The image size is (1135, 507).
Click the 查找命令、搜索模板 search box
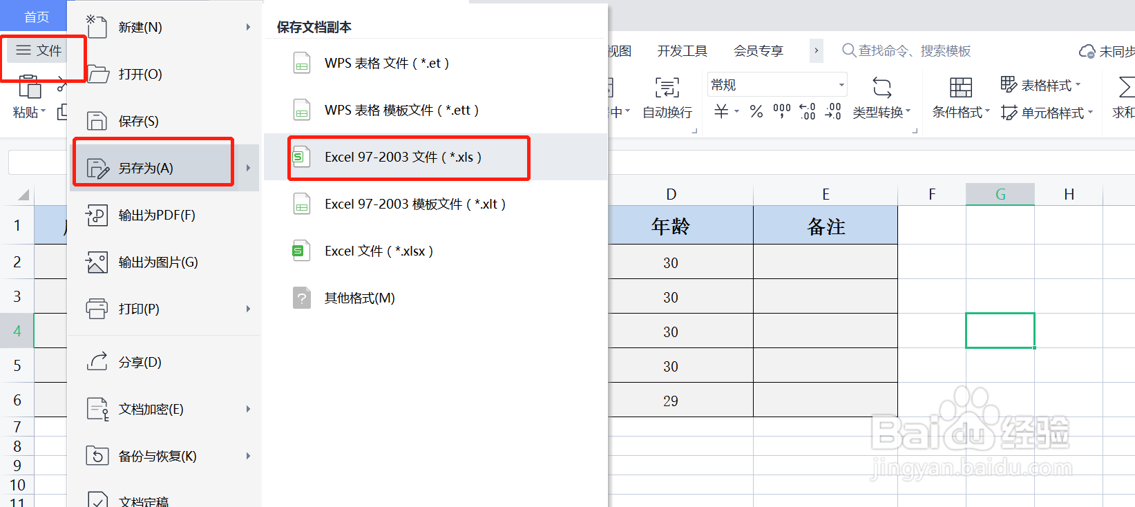[x=907, y=51]
